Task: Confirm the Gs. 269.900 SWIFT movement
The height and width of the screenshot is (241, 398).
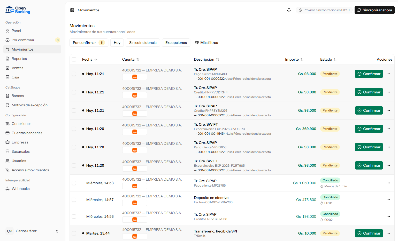Action: [x=369, y=129]
